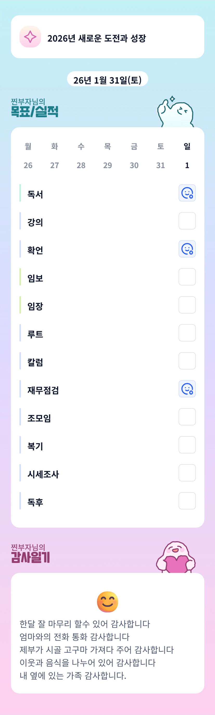Viewport: 215px width, 715px height.
Task: Click the 조모임 goal row label
Action: tap(39, 418)
